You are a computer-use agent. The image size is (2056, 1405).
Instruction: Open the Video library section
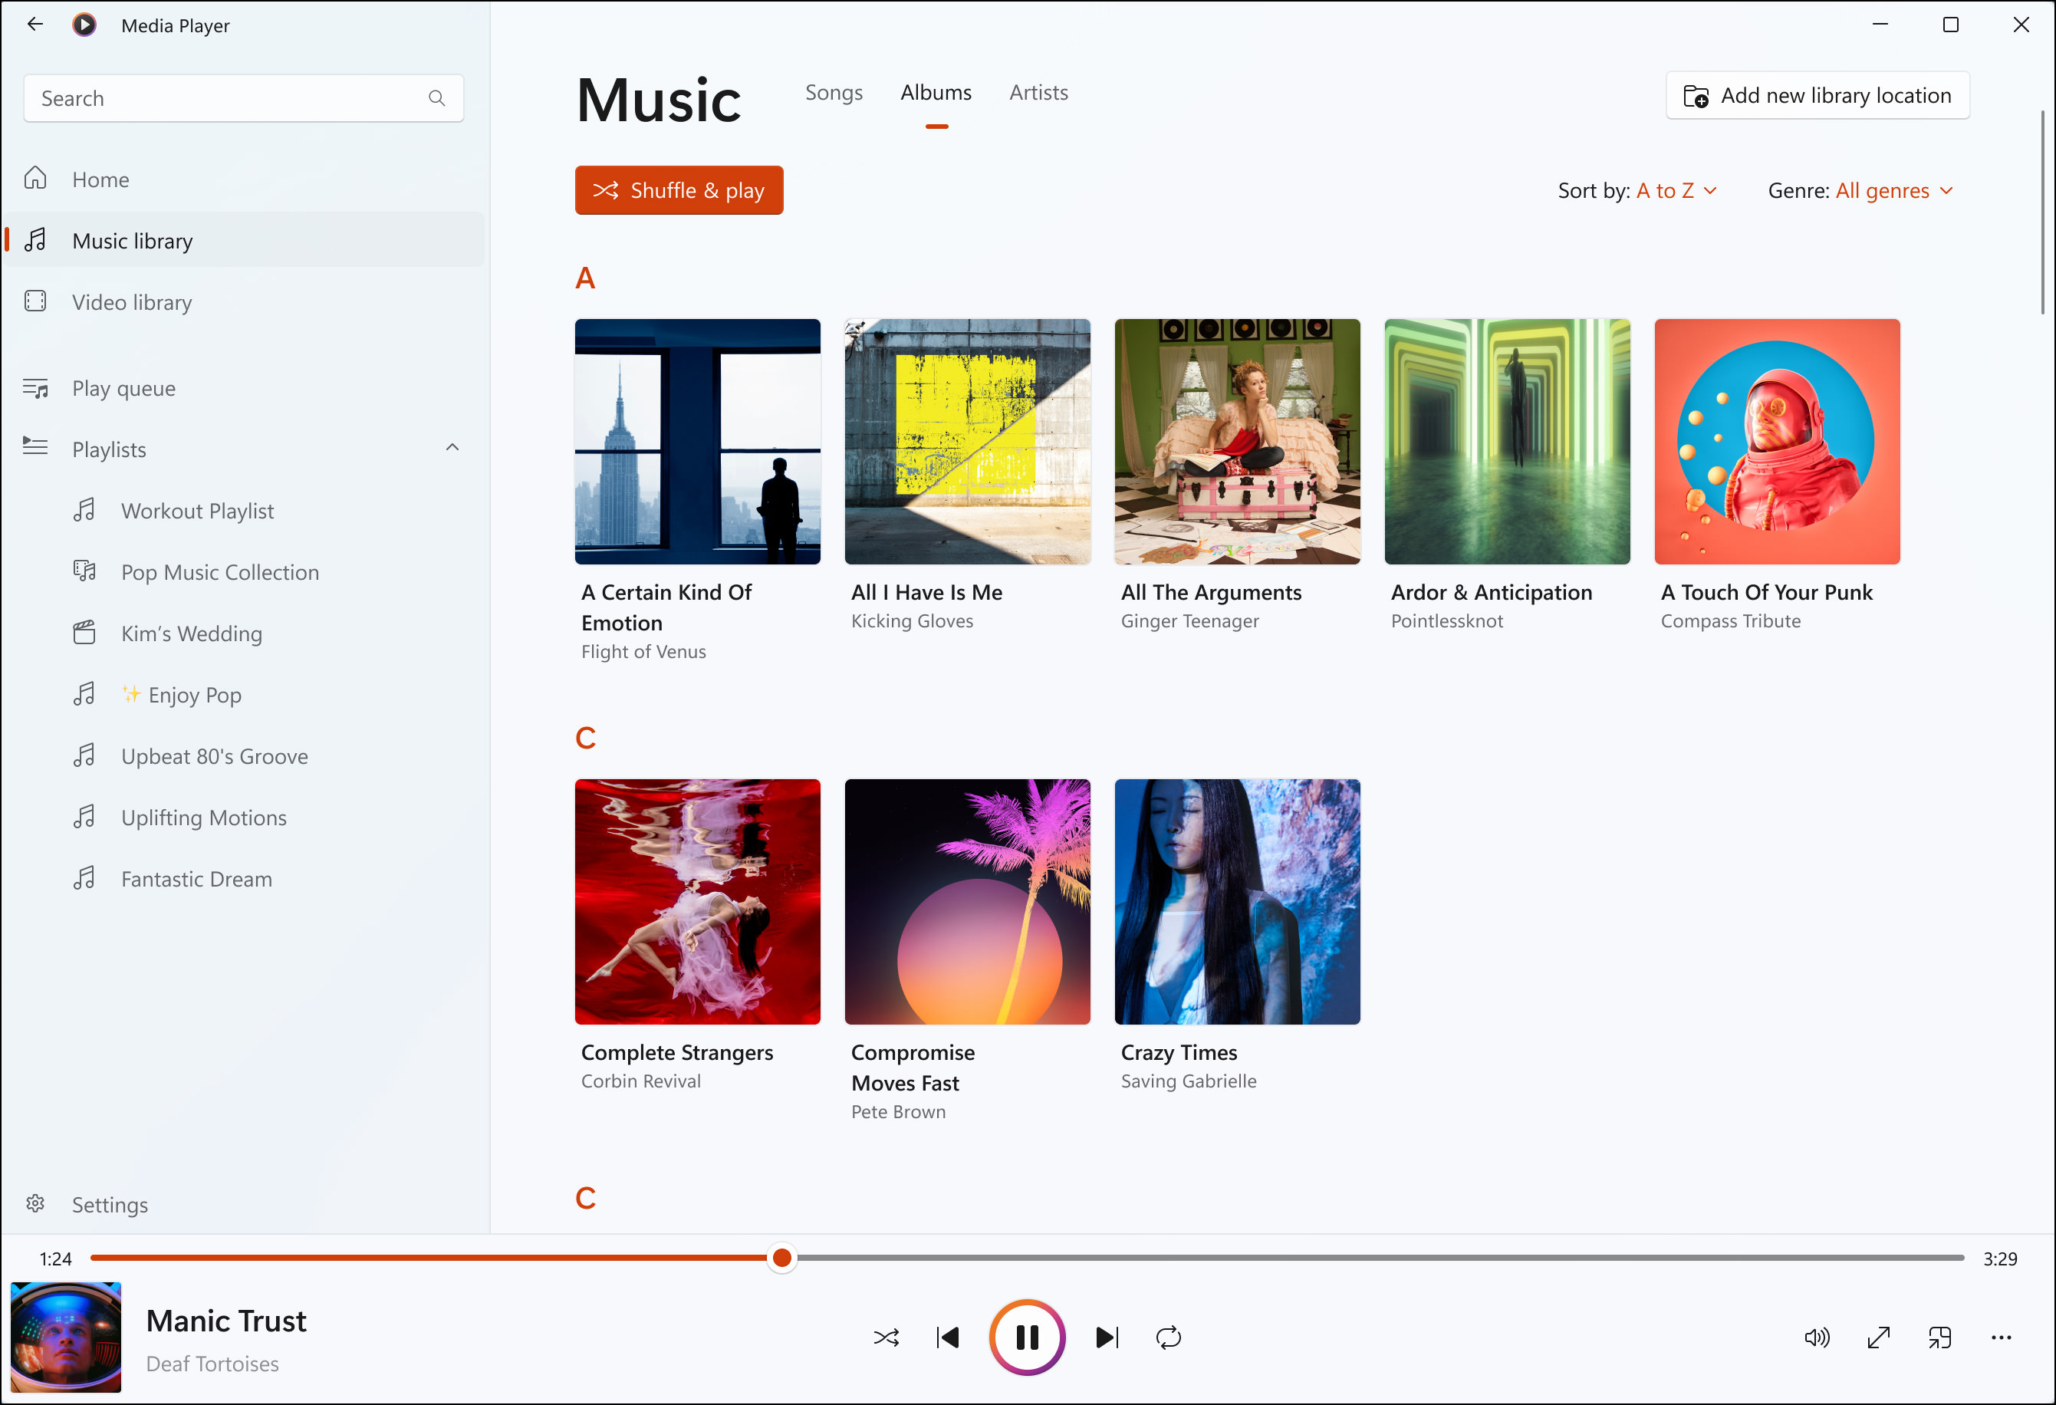tap(244, 303)
